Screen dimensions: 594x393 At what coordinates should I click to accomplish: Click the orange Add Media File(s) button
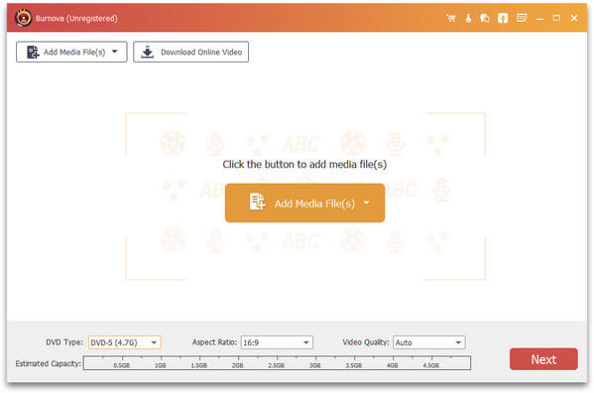[304, 203]
